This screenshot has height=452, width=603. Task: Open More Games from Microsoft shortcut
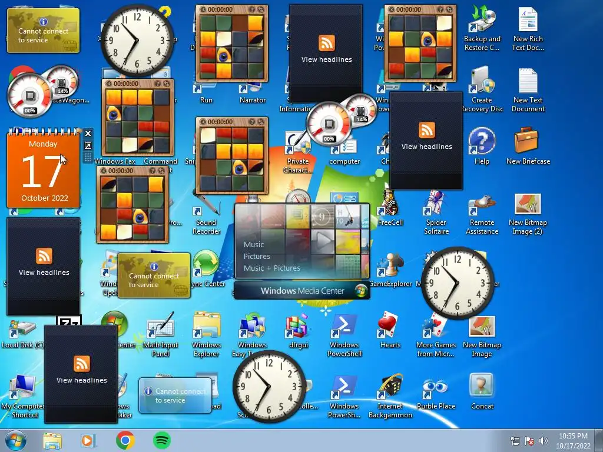pyautogui.click(x=436, y=334)
